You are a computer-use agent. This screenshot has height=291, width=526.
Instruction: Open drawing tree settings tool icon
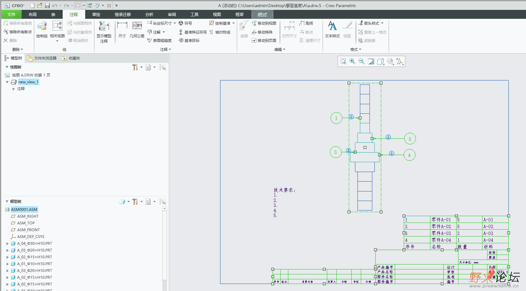click(135, 67)
